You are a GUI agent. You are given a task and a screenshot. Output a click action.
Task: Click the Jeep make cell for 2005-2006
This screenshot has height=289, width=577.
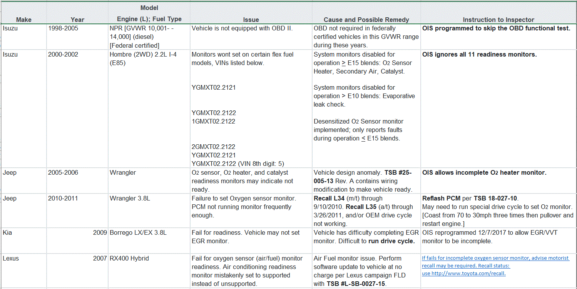(x=24, y=181)
